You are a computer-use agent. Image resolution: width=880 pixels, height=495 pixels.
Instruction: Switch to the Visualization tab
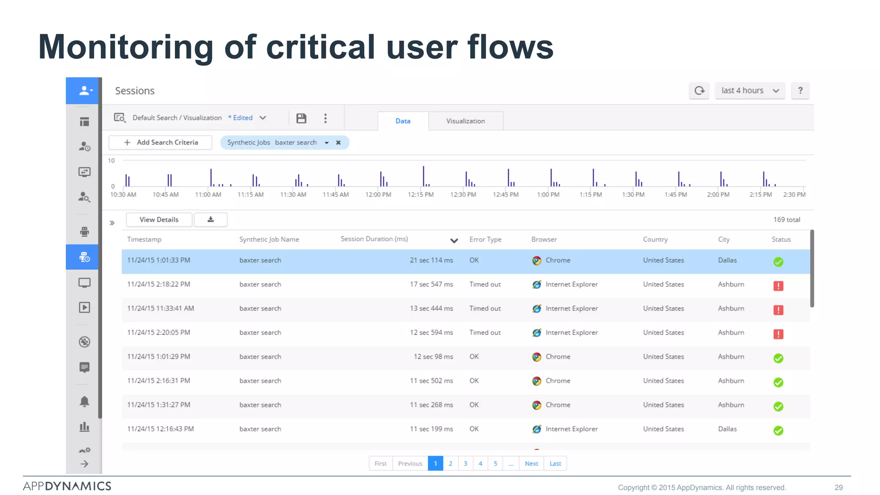(x=466, y=121)
